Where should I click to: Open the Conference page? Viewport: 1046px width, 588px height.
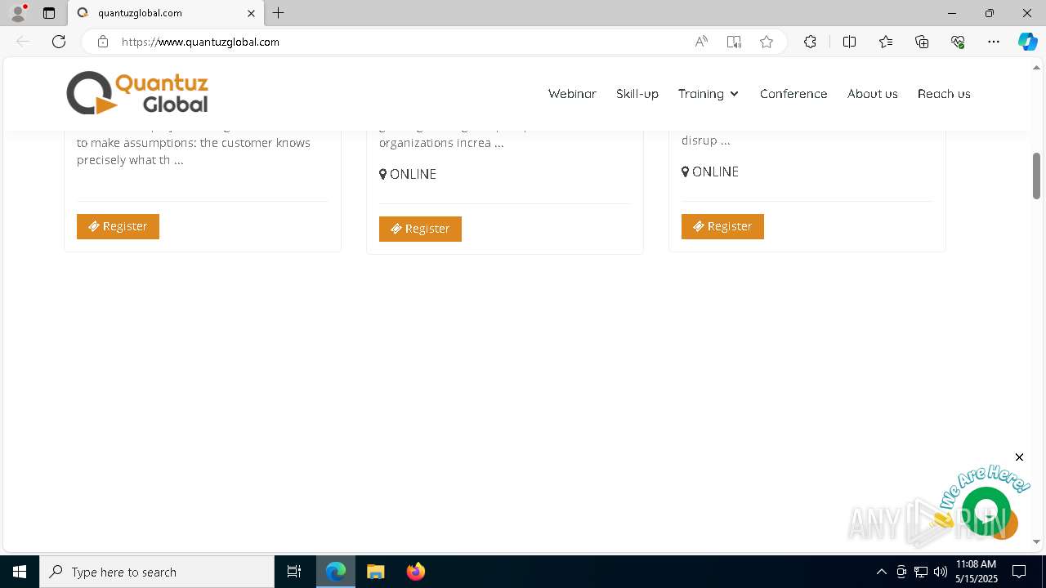tap(793, 94)
